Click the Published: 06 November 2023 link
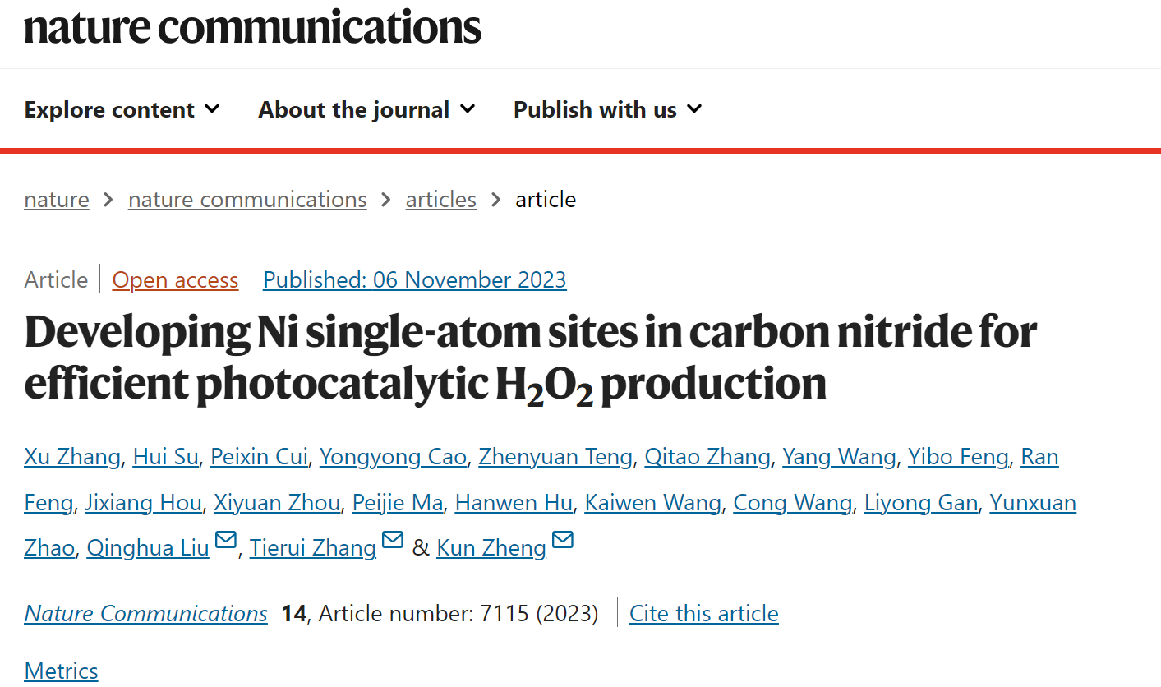This screenshot has width=1161, height=687. click(x=415, y=280)
